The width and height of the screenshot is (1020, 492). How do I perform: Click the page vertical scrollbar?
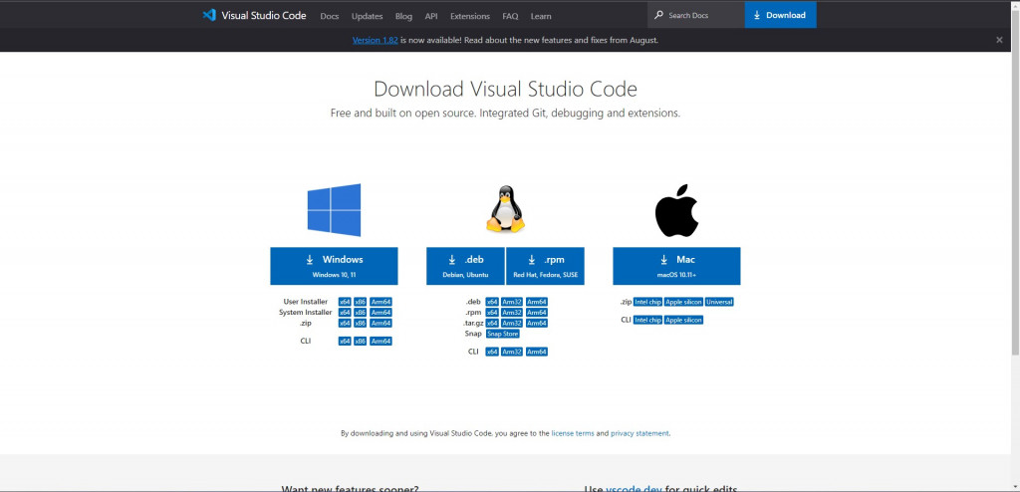coord(1015,182)
